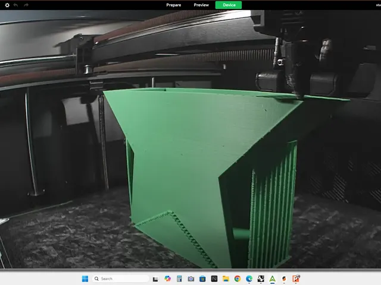Open PowerPoint from the taskbar
Viewport: 381px width, 285px height.
296,278
